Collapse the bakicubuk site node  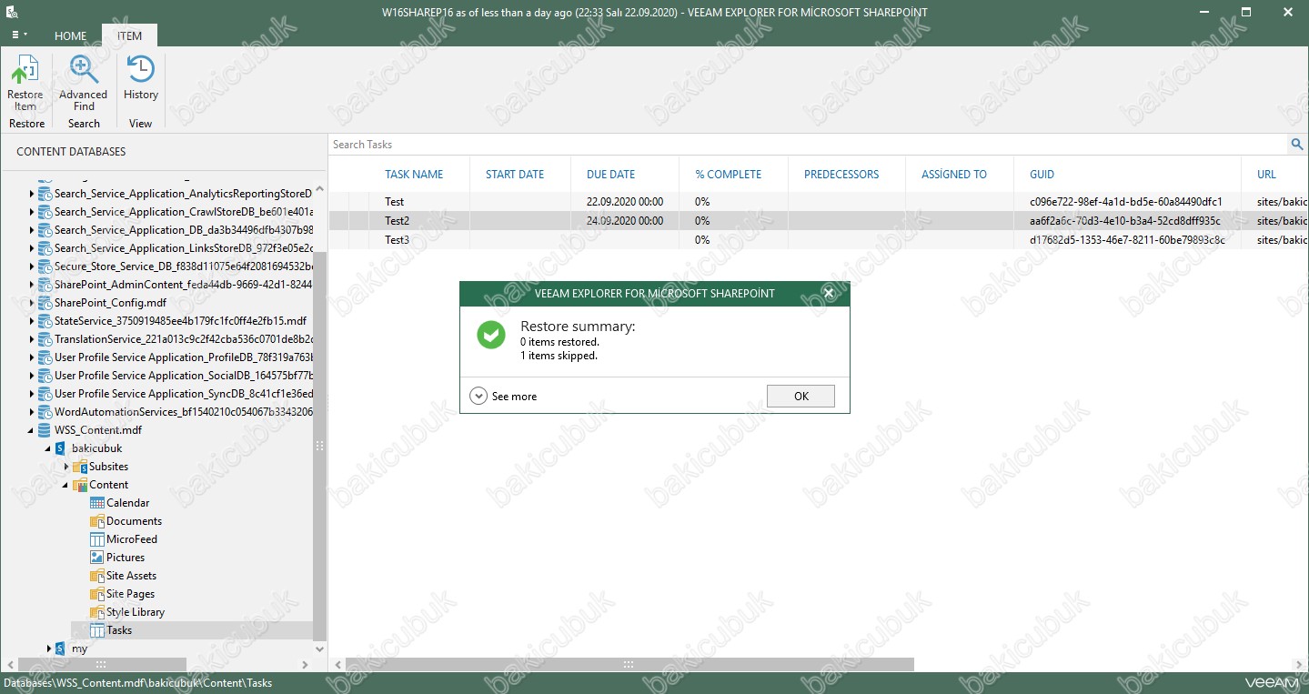(x=48, y=448)
